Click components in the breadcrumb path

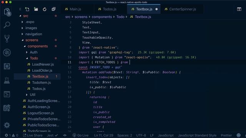pyautogui.click(x=102, y=17)
